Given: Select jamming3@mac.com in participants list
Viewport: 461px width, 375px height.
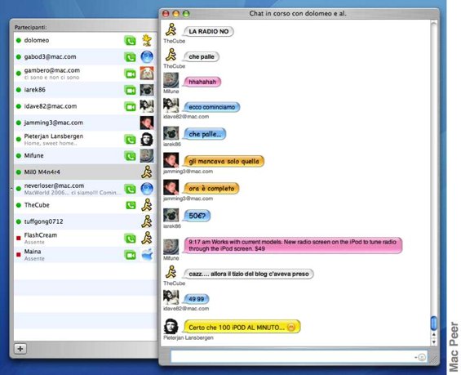Looking at the screenshot, I should [85, 123].
